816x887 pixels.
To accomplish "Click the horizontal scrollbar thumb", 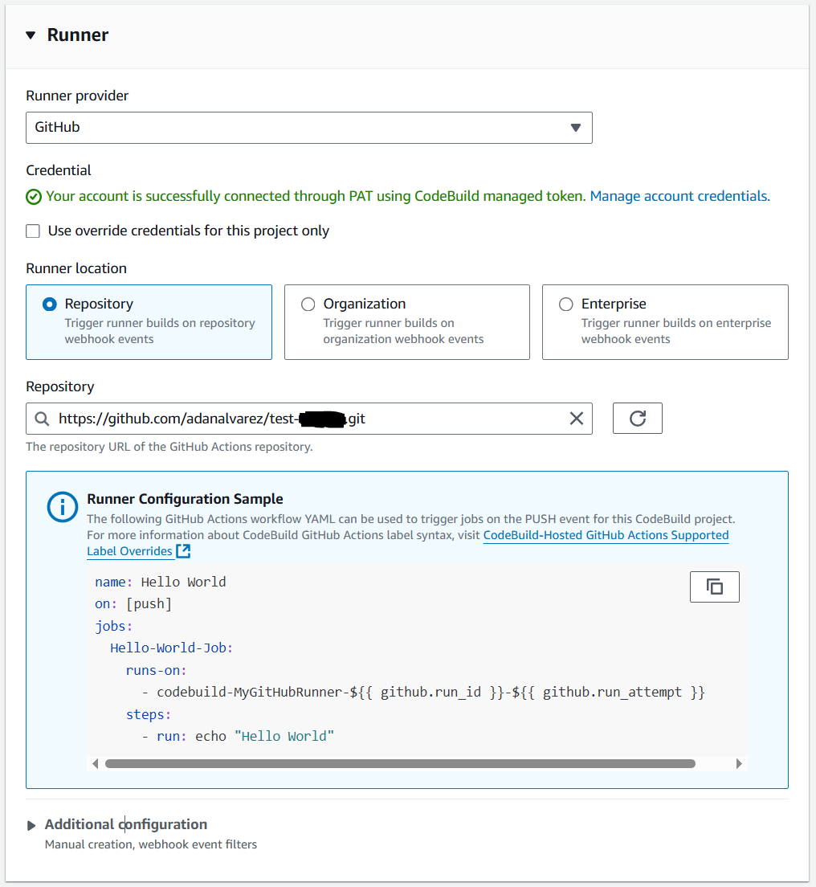I will (x=400, y=764).
